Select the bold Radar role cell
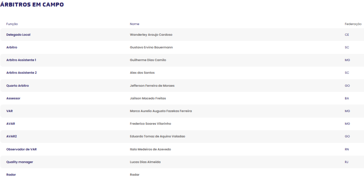Image resolution: width=364 pixels, height=177 pixels. click(11, 175)
